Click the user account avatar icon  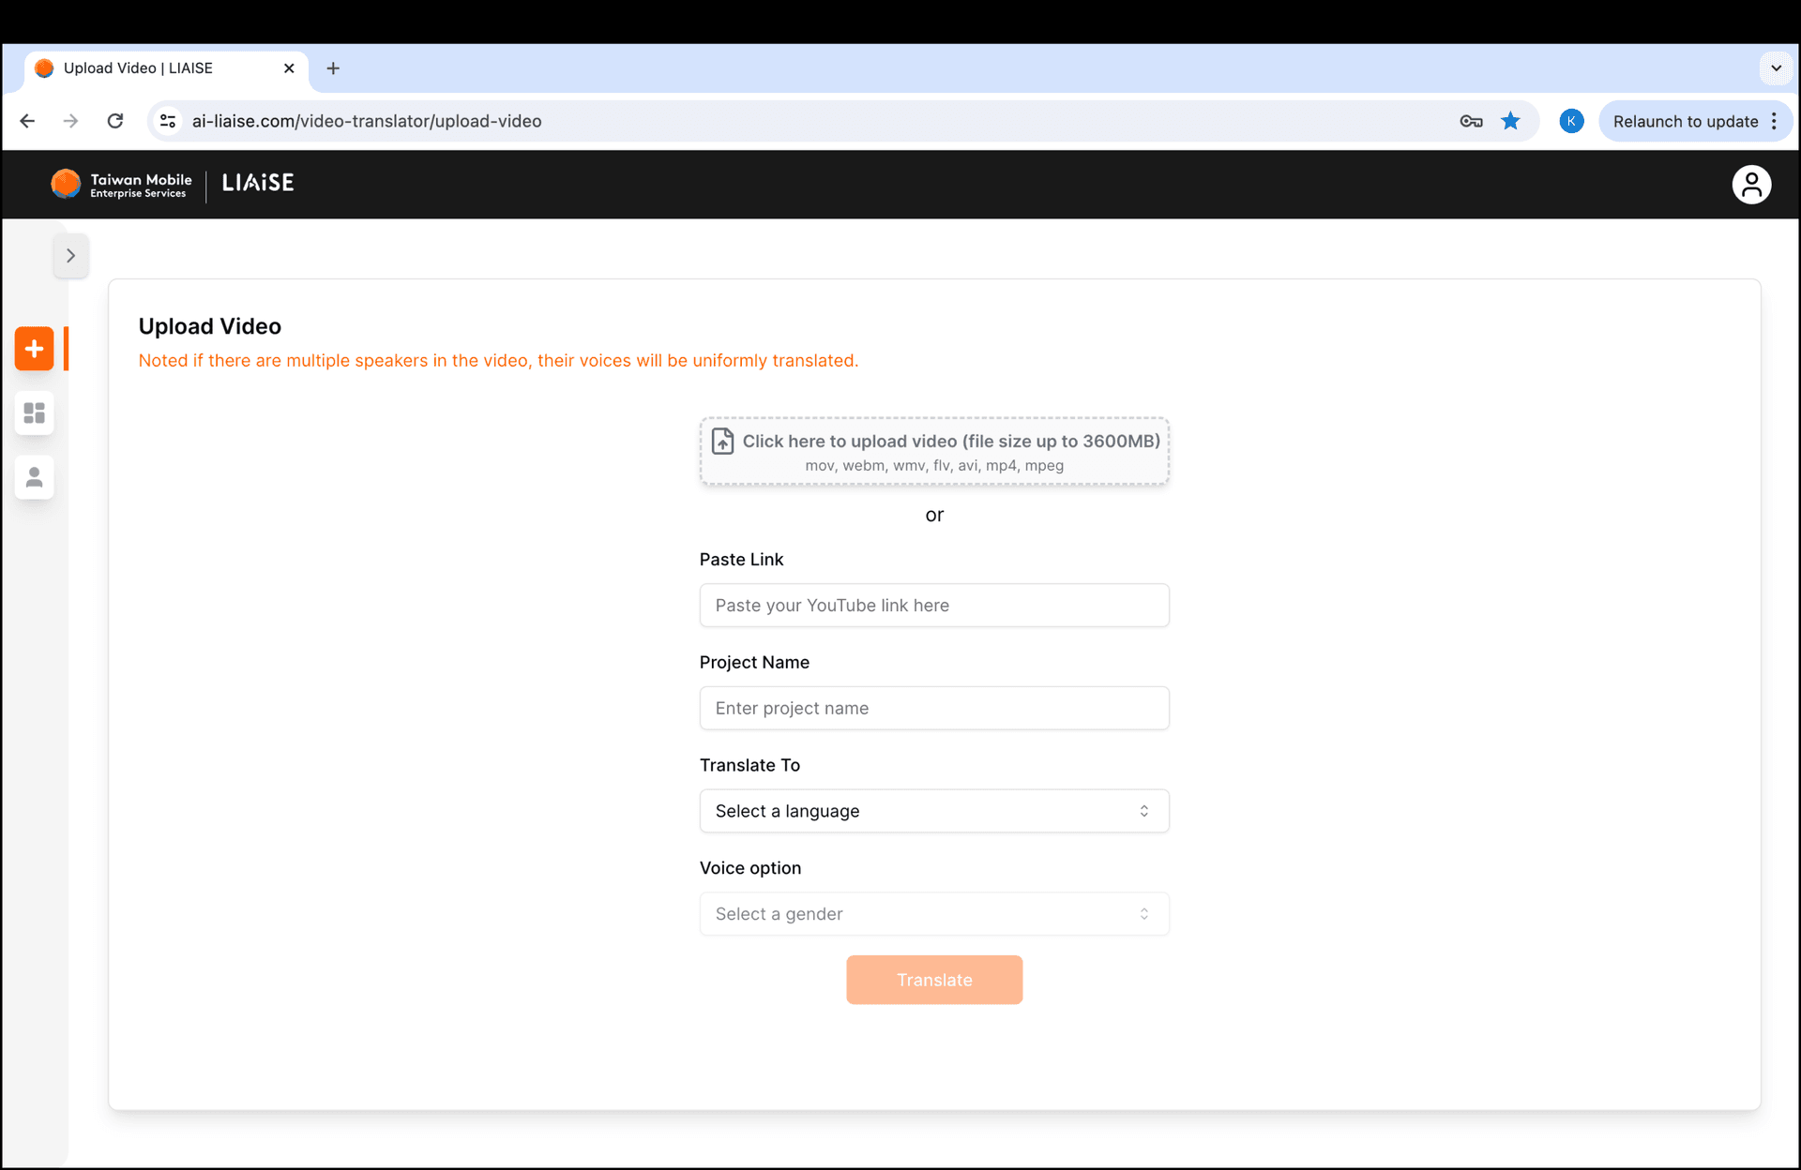pos(1750,185)
